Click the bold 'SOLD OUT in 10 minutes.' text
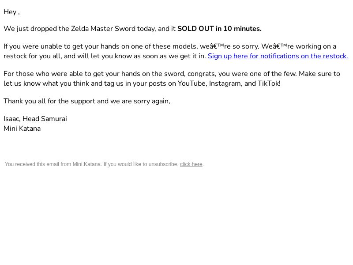Screen dimensions: 353x265 click(219, 29)
